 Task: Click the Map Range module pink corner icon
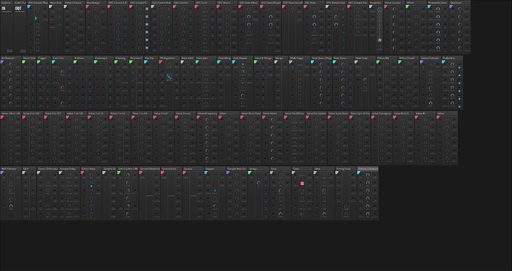88,7
